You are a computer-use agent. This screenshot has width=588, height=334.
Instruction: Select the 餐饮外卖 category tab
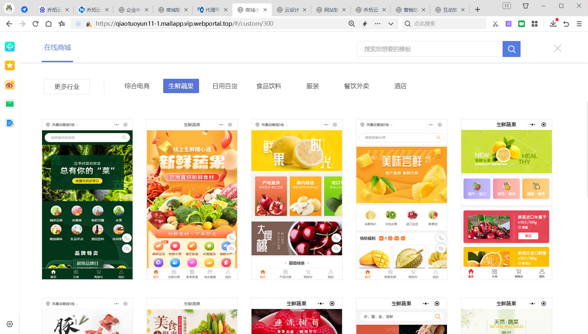(x=356, y=86)
